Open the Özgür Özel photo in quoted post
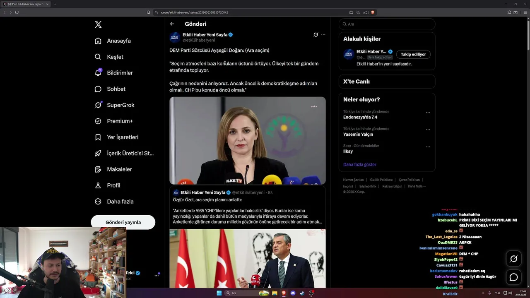 click(x=248, y=259)
